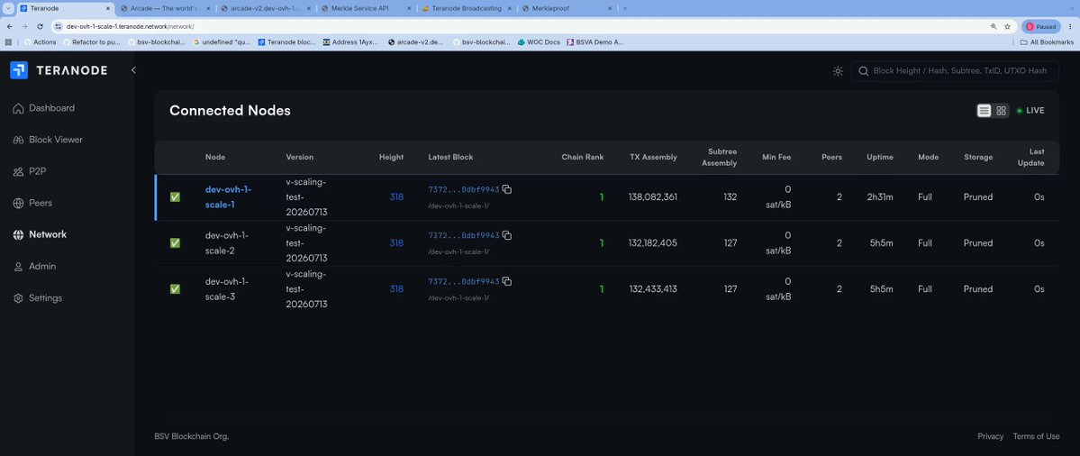Switch to Merkle Service API tab

click(x=366, y=8)
